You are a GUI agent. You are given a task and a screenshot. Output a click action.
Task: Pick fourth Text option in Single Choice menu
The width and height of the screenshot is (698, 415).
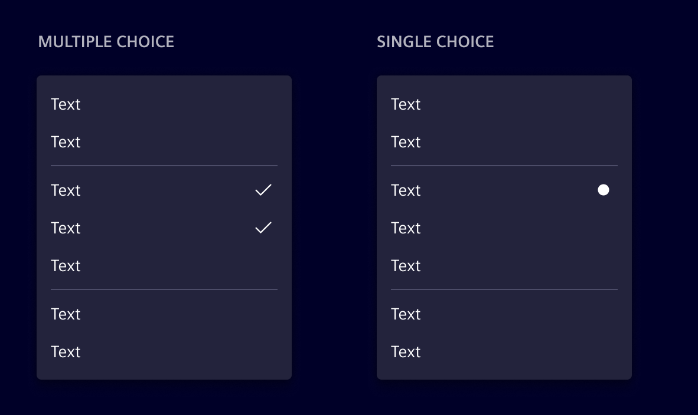pyautogui.click(x=406, y=228)
